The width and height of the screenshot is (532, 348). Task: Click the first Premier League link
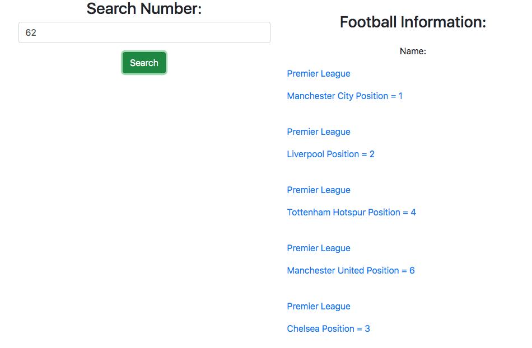[319, 74]
